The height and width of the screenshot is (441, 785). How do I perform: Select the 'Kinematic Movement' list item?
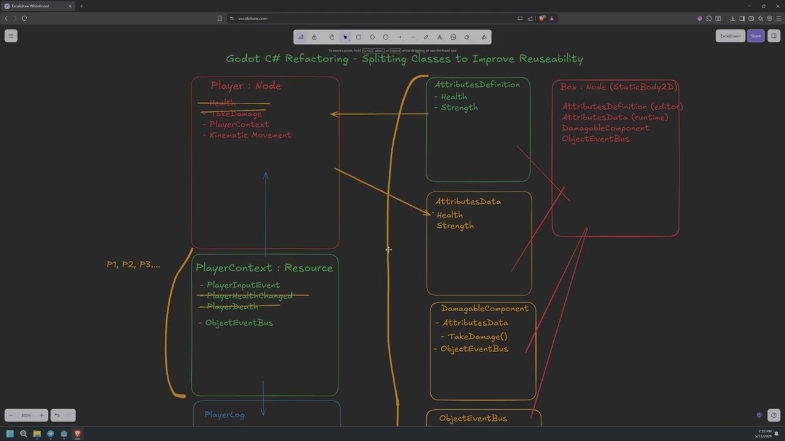coord(250,135)
